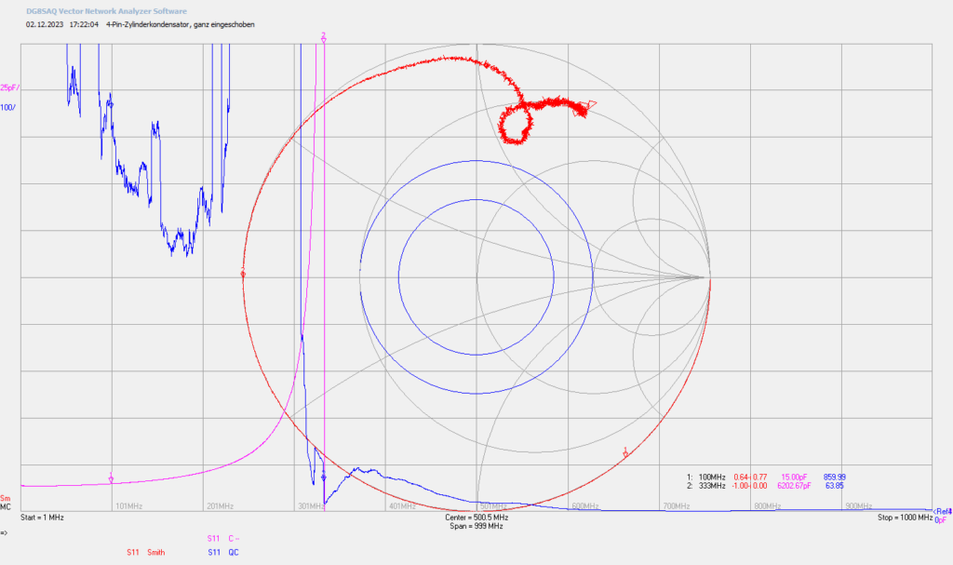Click the S11 QC trace label
This screenshot has width=953, height=565.
tap(223, 552)
